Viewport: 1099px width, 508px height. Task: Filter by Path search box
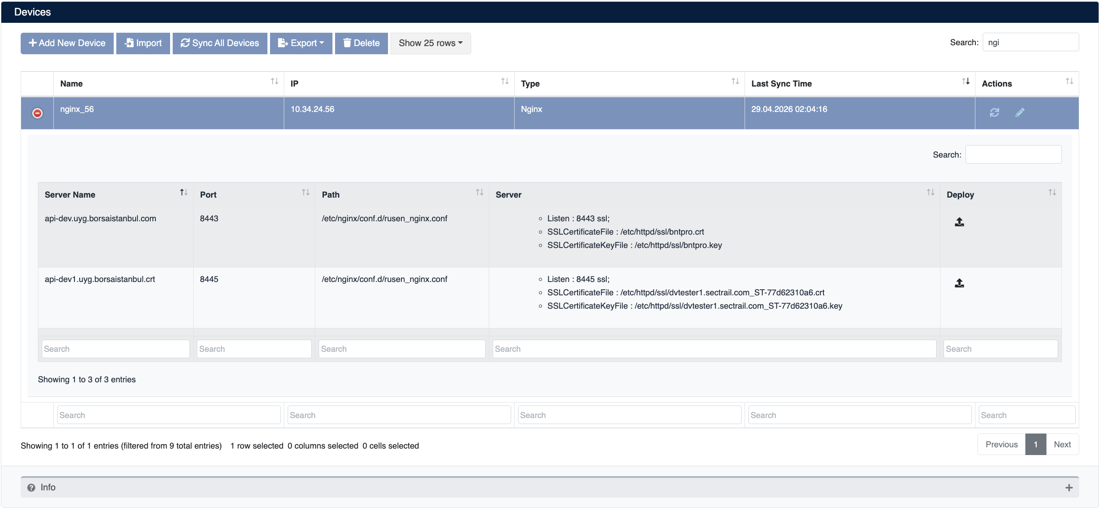[402, 349]
